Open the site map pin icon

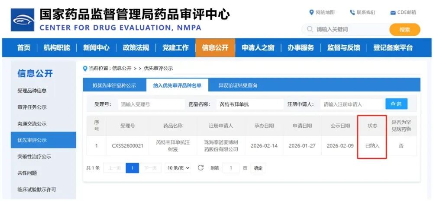pos(311,13)
